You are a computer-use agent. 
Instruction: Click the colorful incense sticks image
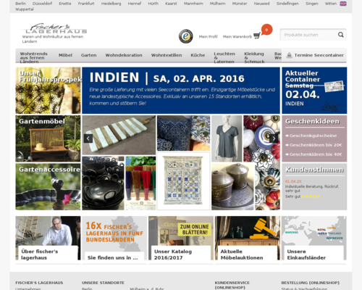click(140, 183)
